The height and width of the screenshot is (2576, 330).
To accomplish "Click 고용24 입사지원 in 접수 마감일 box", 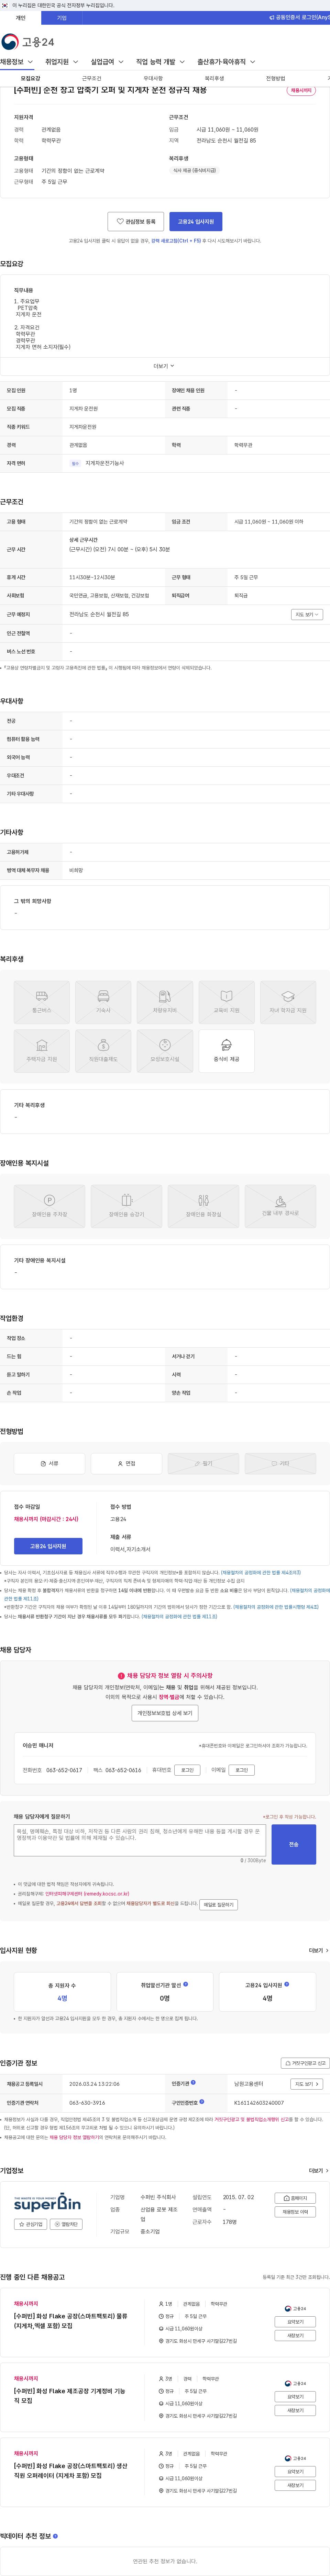I will (x=48, y=1546).
